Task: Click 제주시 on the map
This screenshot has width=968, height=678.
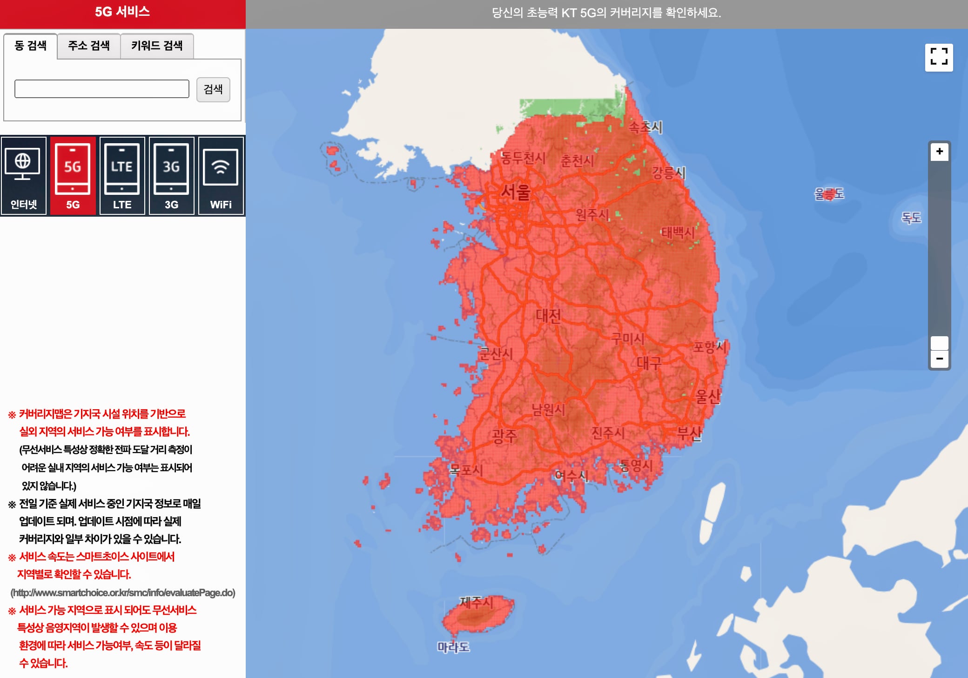Action: pyautogui.click(x=476, y=602)
